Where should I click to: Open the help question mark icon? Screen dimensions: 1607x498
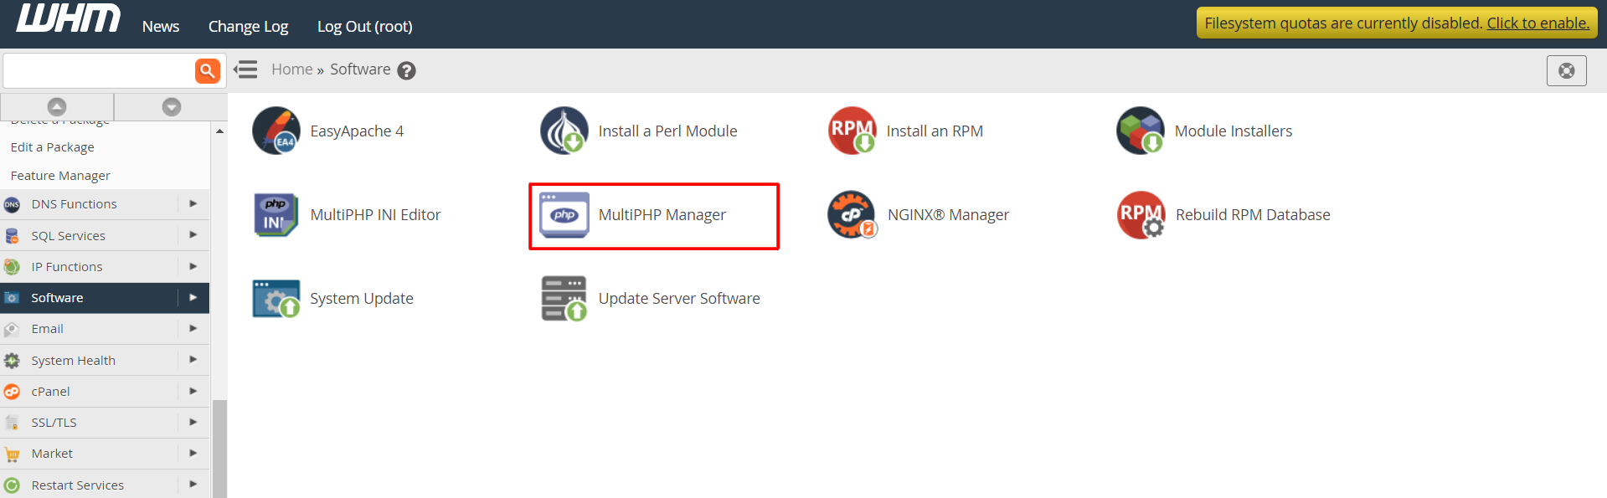coord(407,70)
